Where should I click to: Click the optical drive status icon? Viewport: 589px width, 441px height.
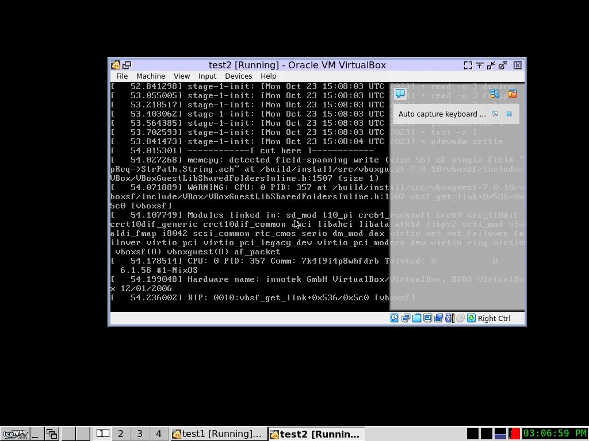(x=406, y=318)
